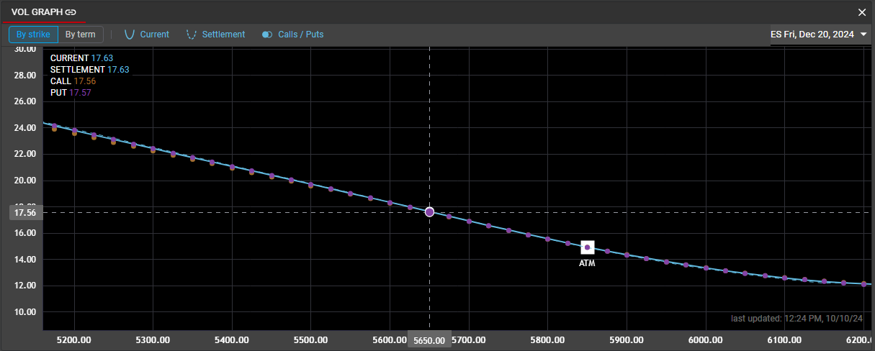Screen dimensions: 875x351
Task: Click the 5900.00 x-axis label
Action: click(x=626, y=339)
